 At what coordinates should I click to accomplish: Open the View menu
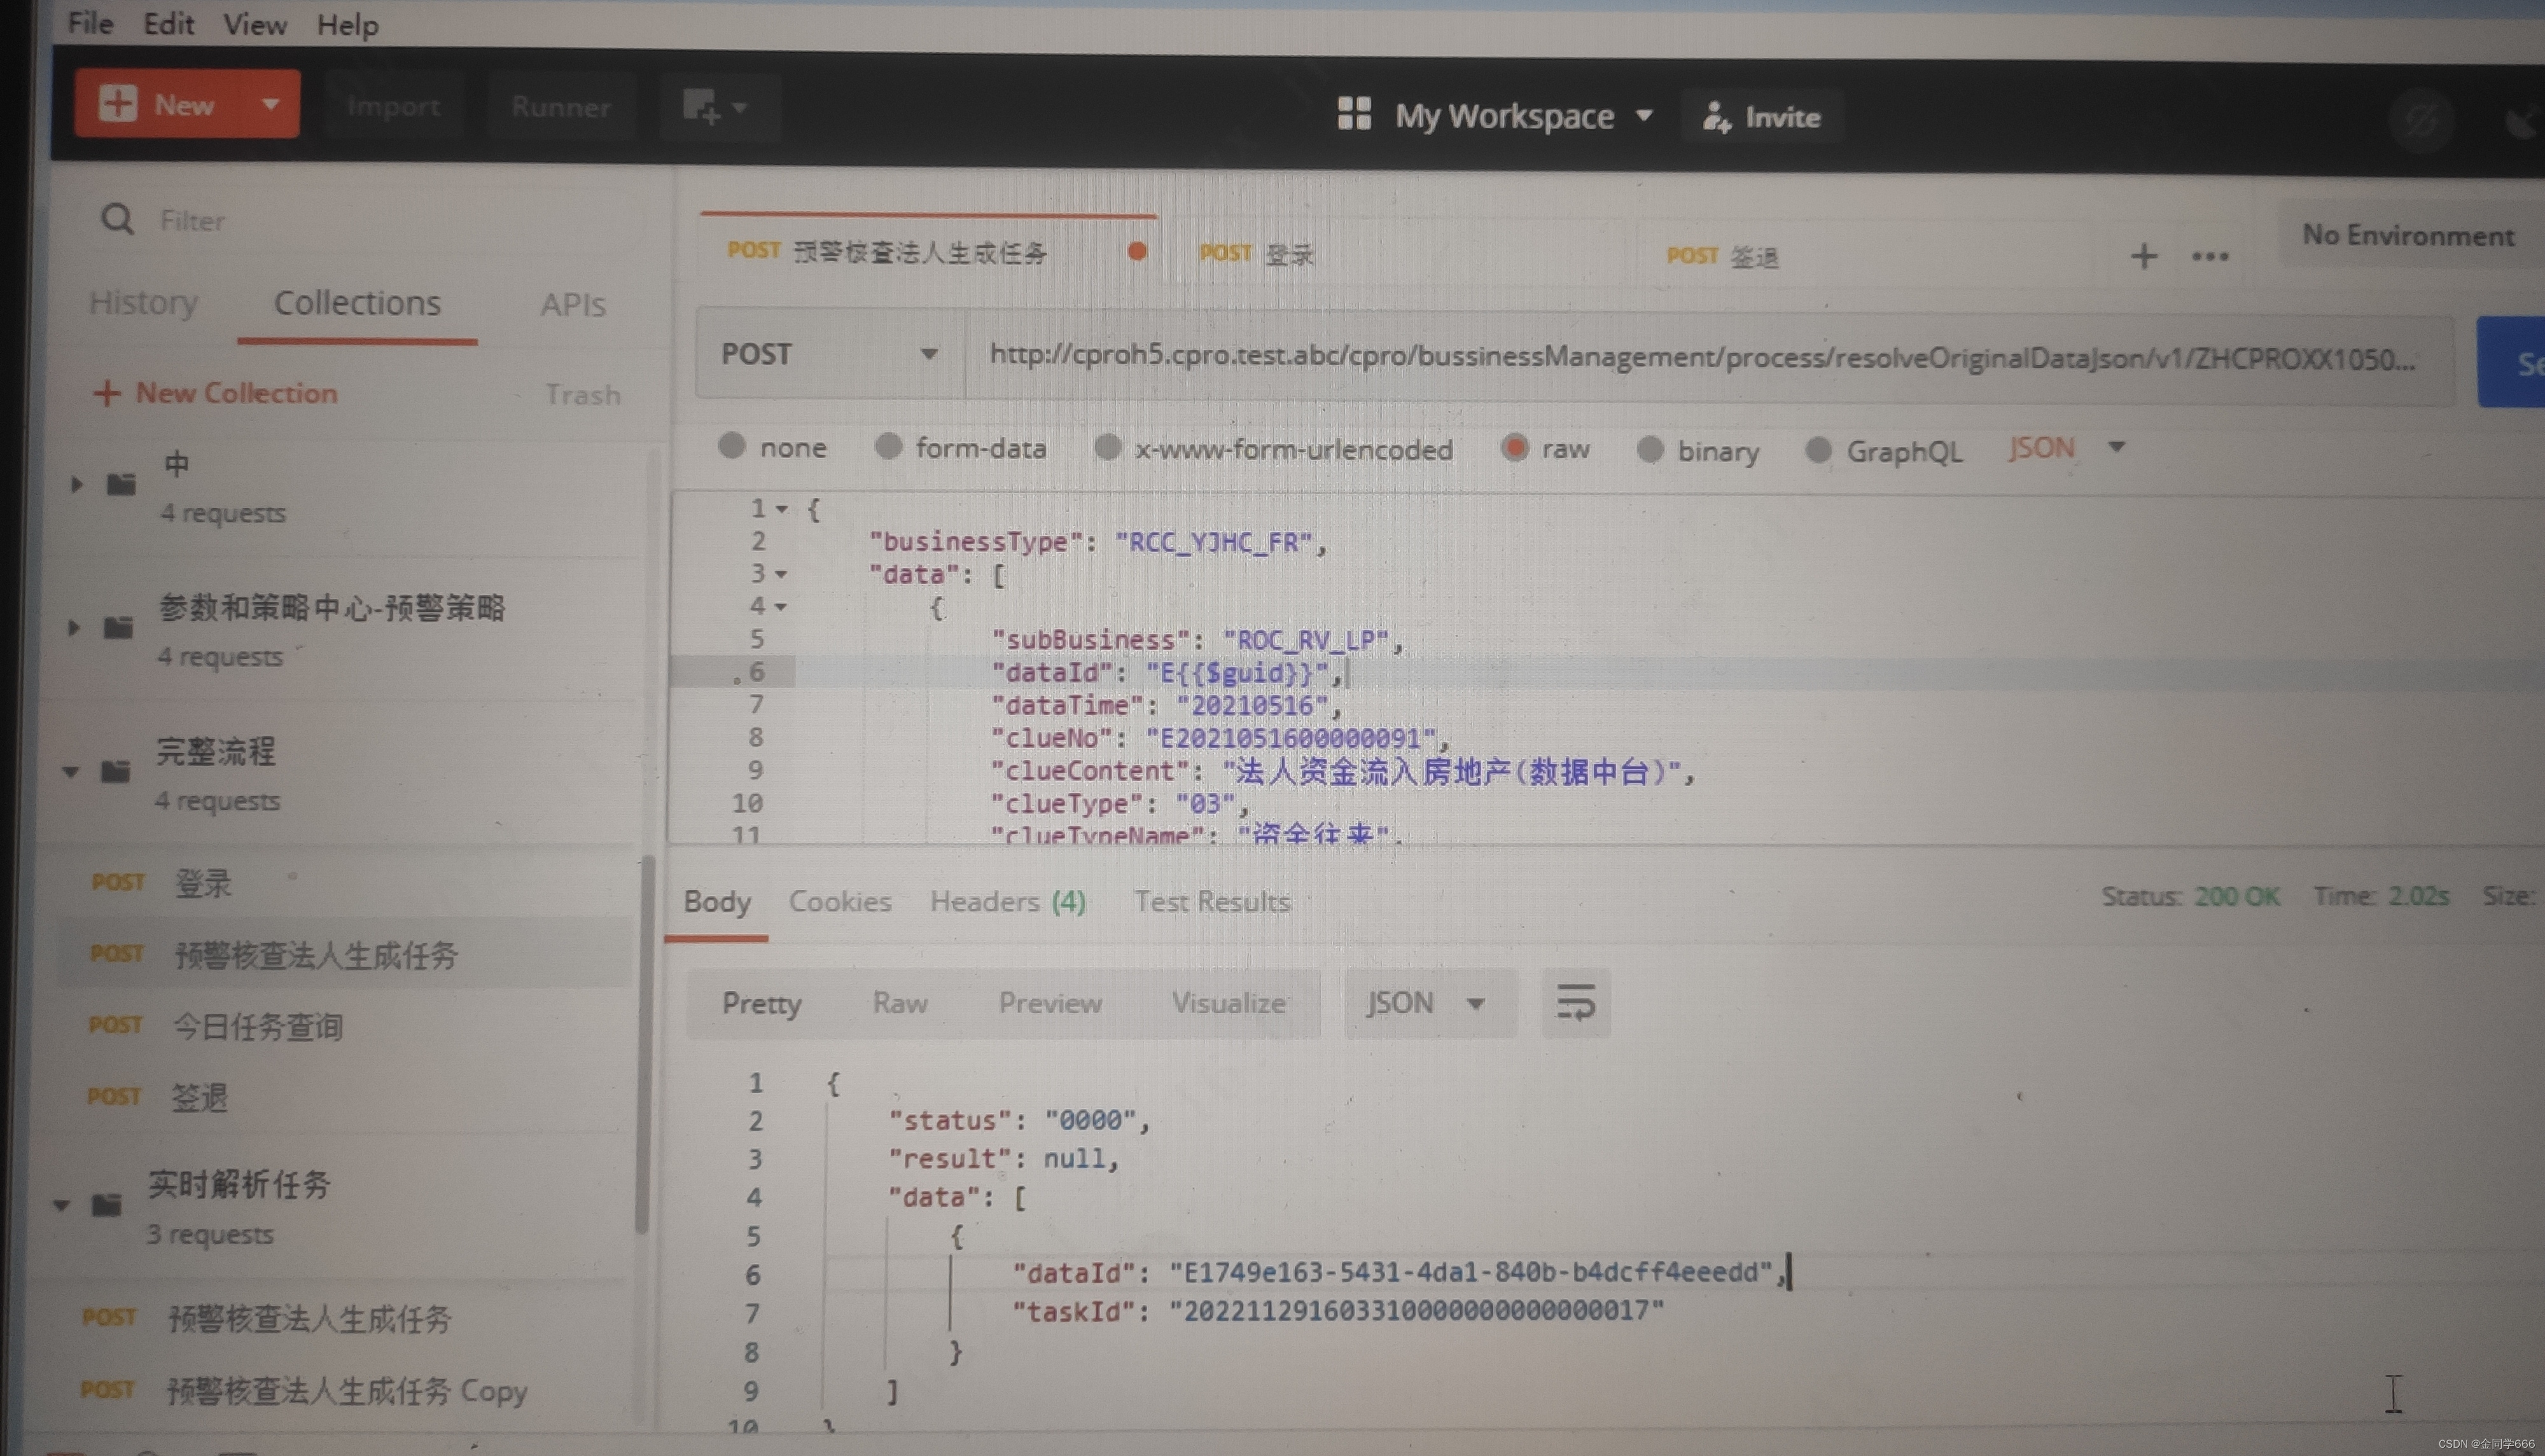point(254,24)
